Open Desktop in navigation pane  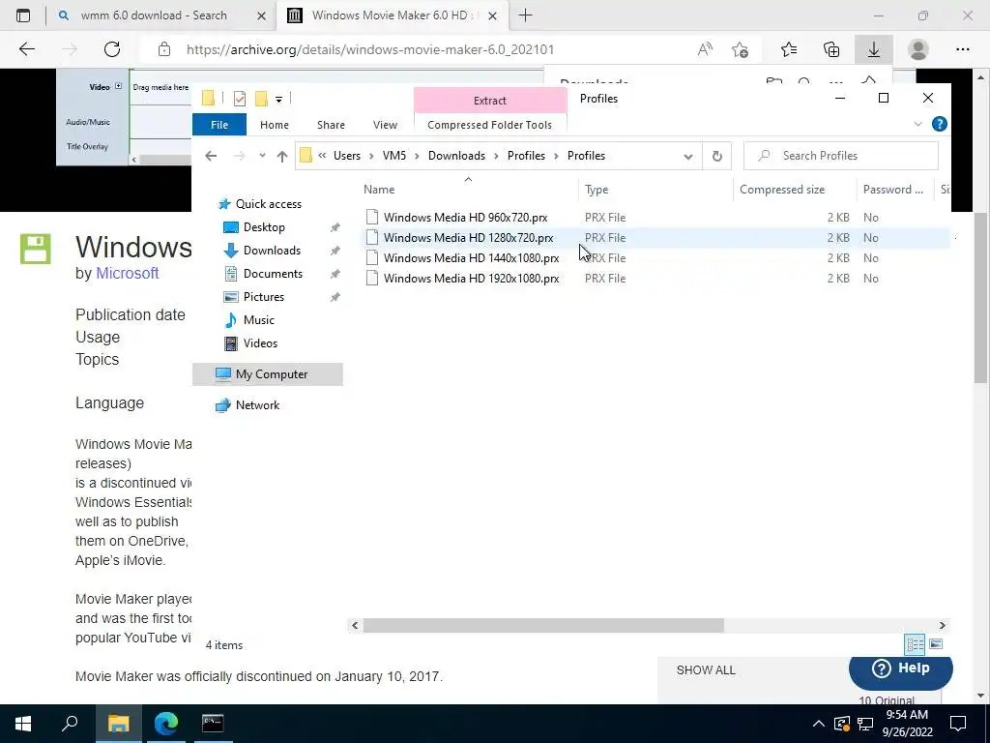coord(264,226)
